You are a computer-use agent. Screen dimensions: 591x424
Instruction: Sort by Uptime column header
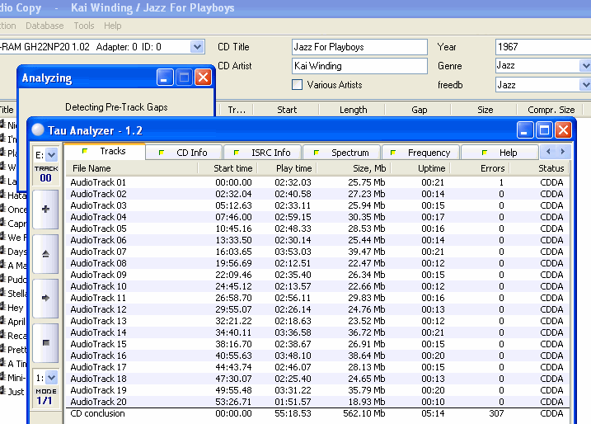point(420,168)
